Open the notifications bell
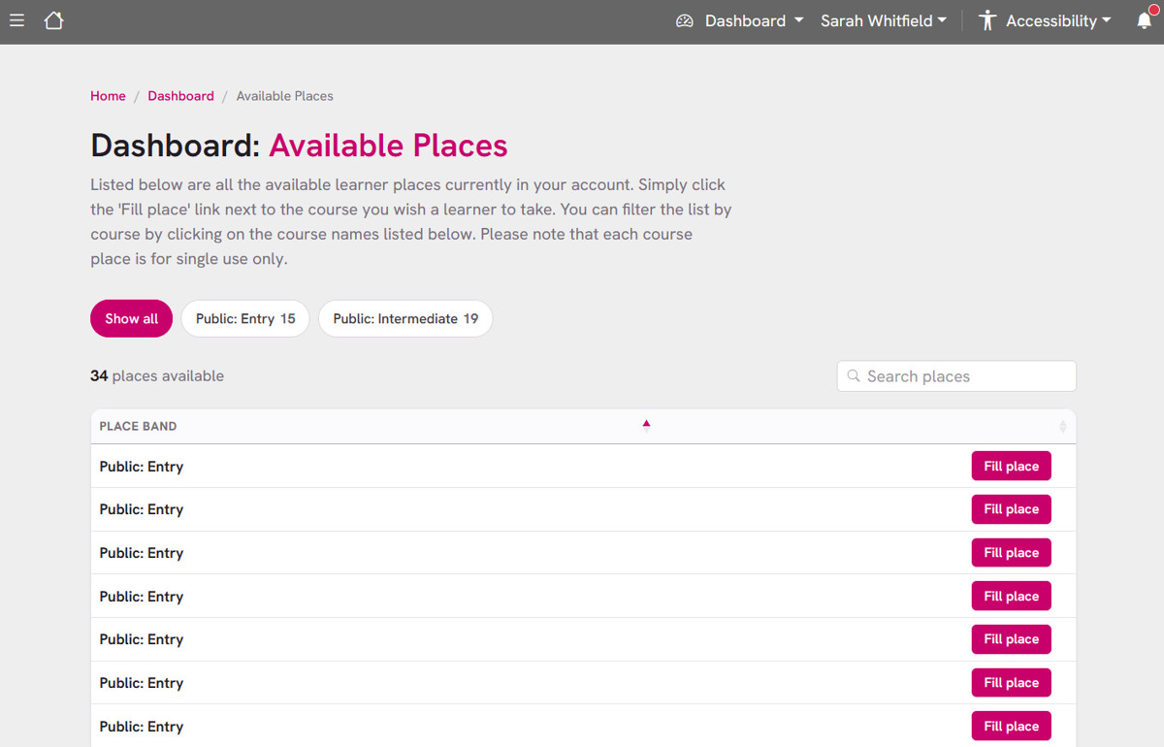This screenshot has width=1164, height=747. [x=1146, y=19]
